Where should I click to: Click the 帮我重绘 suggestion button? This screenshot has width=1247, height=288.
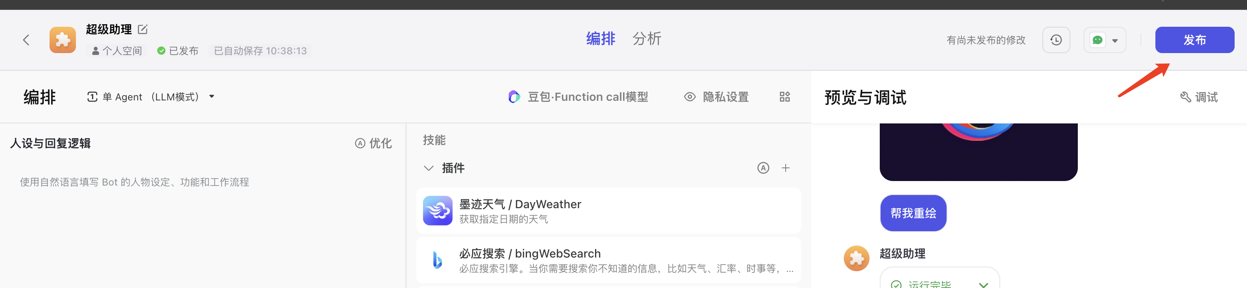tap(913, 213)
